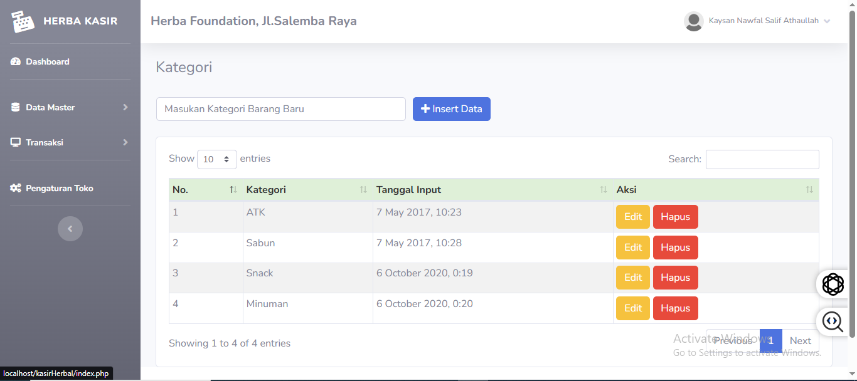Image resolution: width=857 pixels, height=381 pixels.
Task: Click the floating code search extension icon
Action: pos(833,321)
